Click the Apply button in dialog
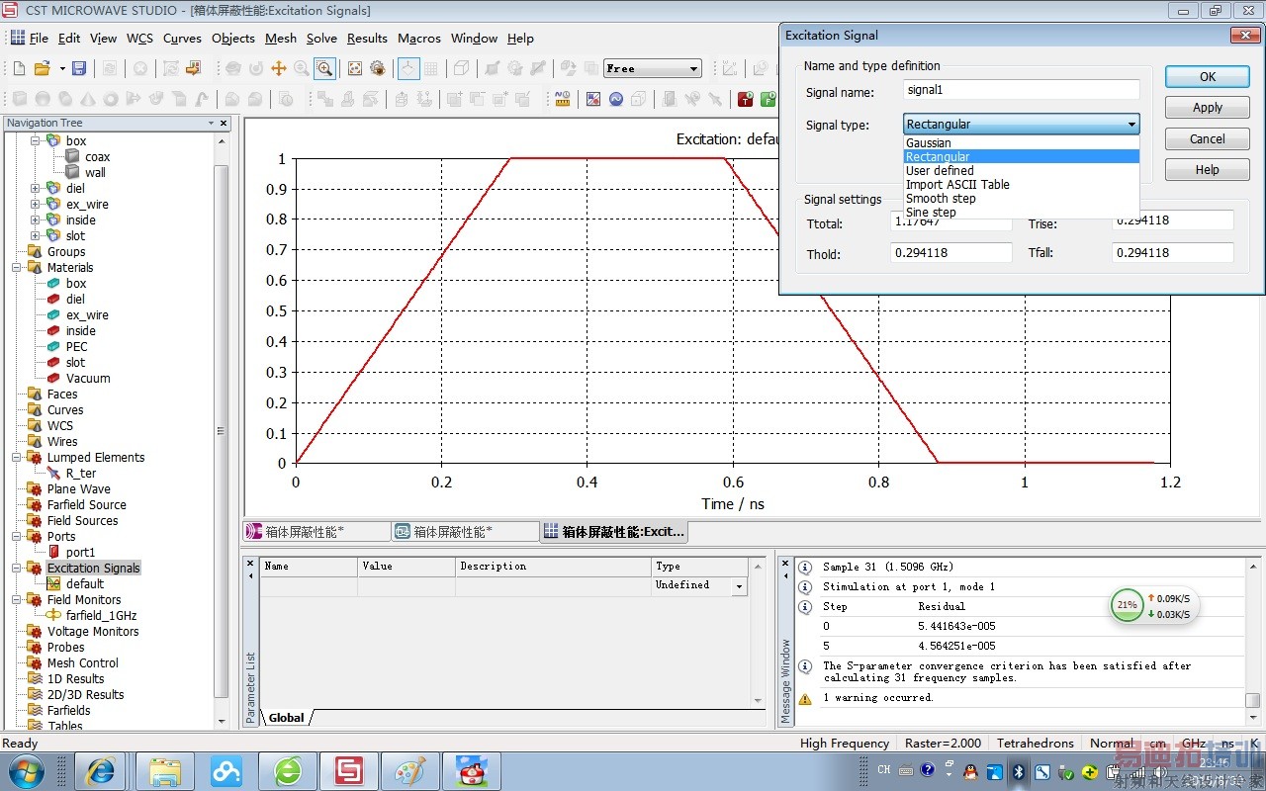The height and width of the screenshot is (791, 1266). coord(1207,108)
